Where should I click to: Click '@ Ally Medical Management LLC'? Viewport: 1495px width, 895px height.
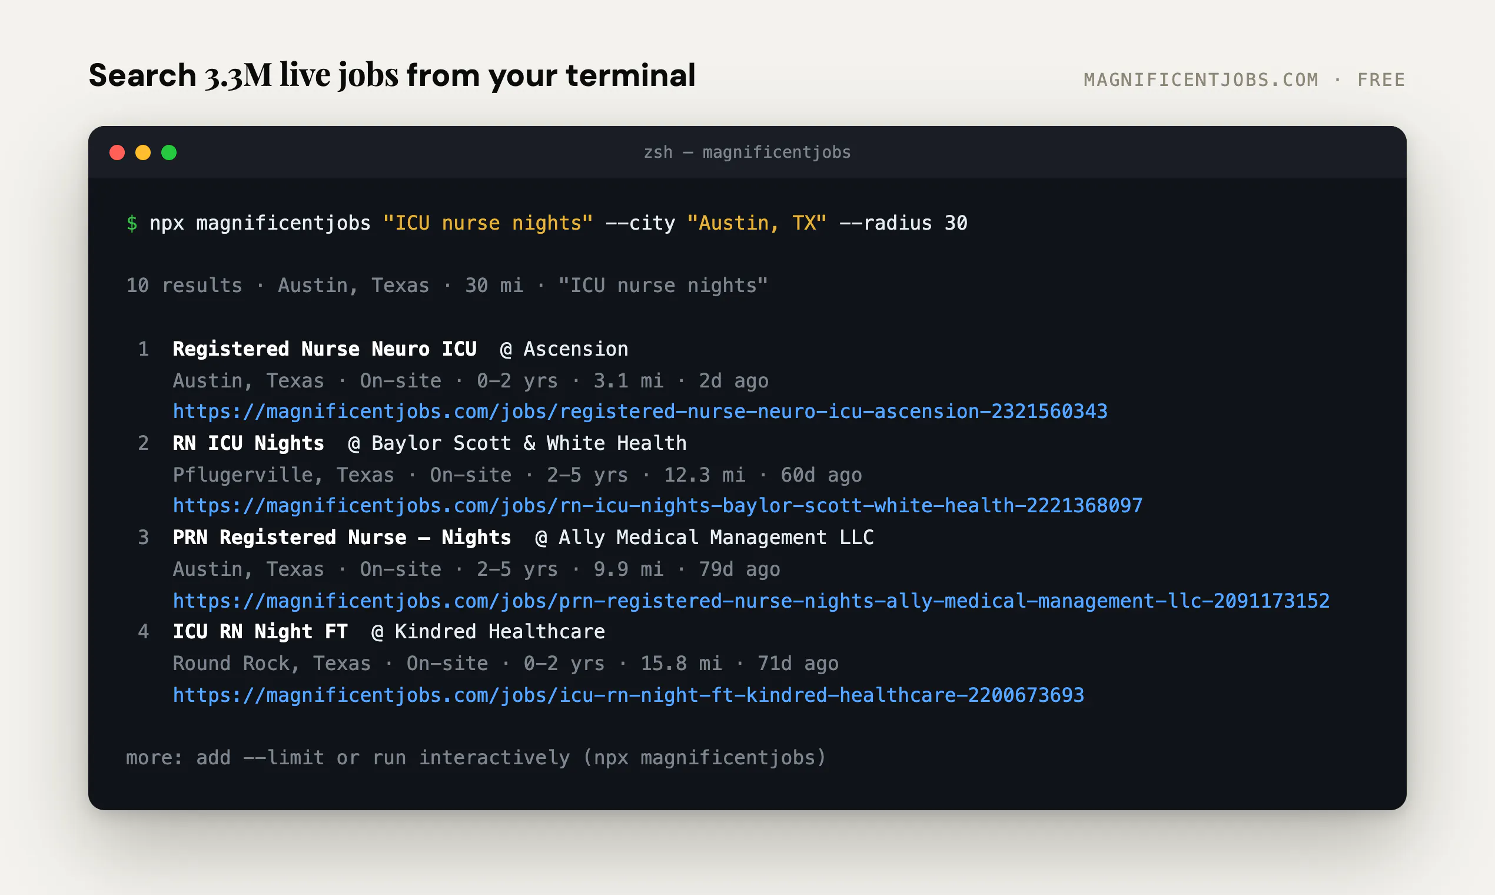tap(704, 538)
